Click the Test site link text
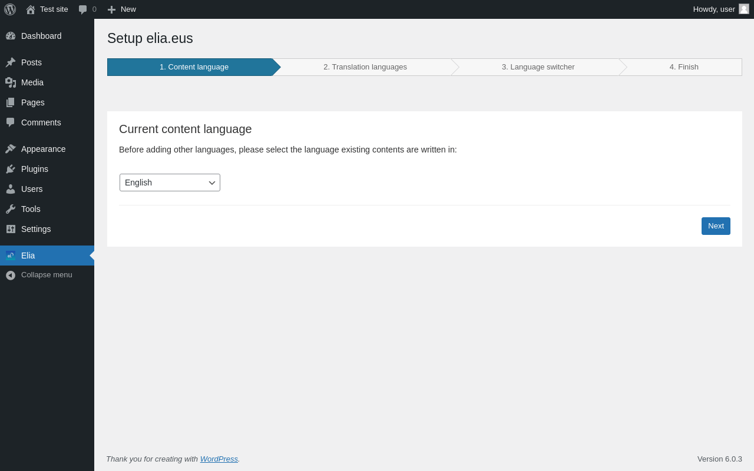 54,9
